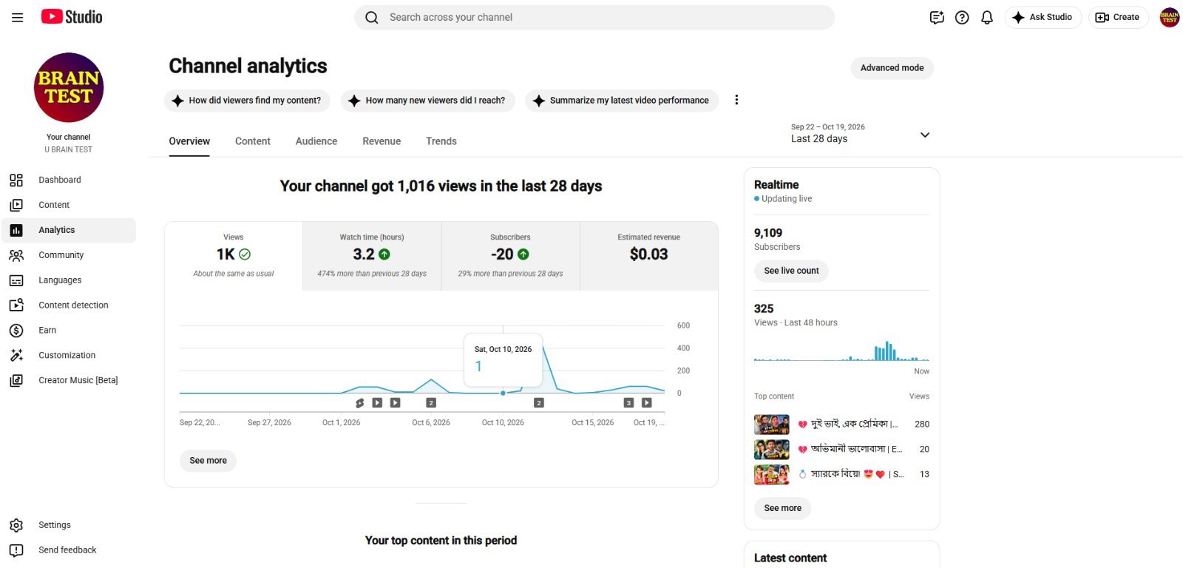This screenshot has width=1183, height=568.
Task: Select the Subscribers metric card
Action: tap(510, 256)
